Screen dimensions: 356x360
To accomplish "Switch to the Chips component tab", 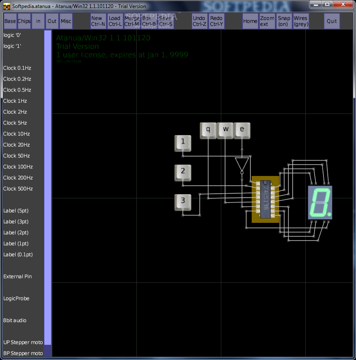I will (24, 21).
